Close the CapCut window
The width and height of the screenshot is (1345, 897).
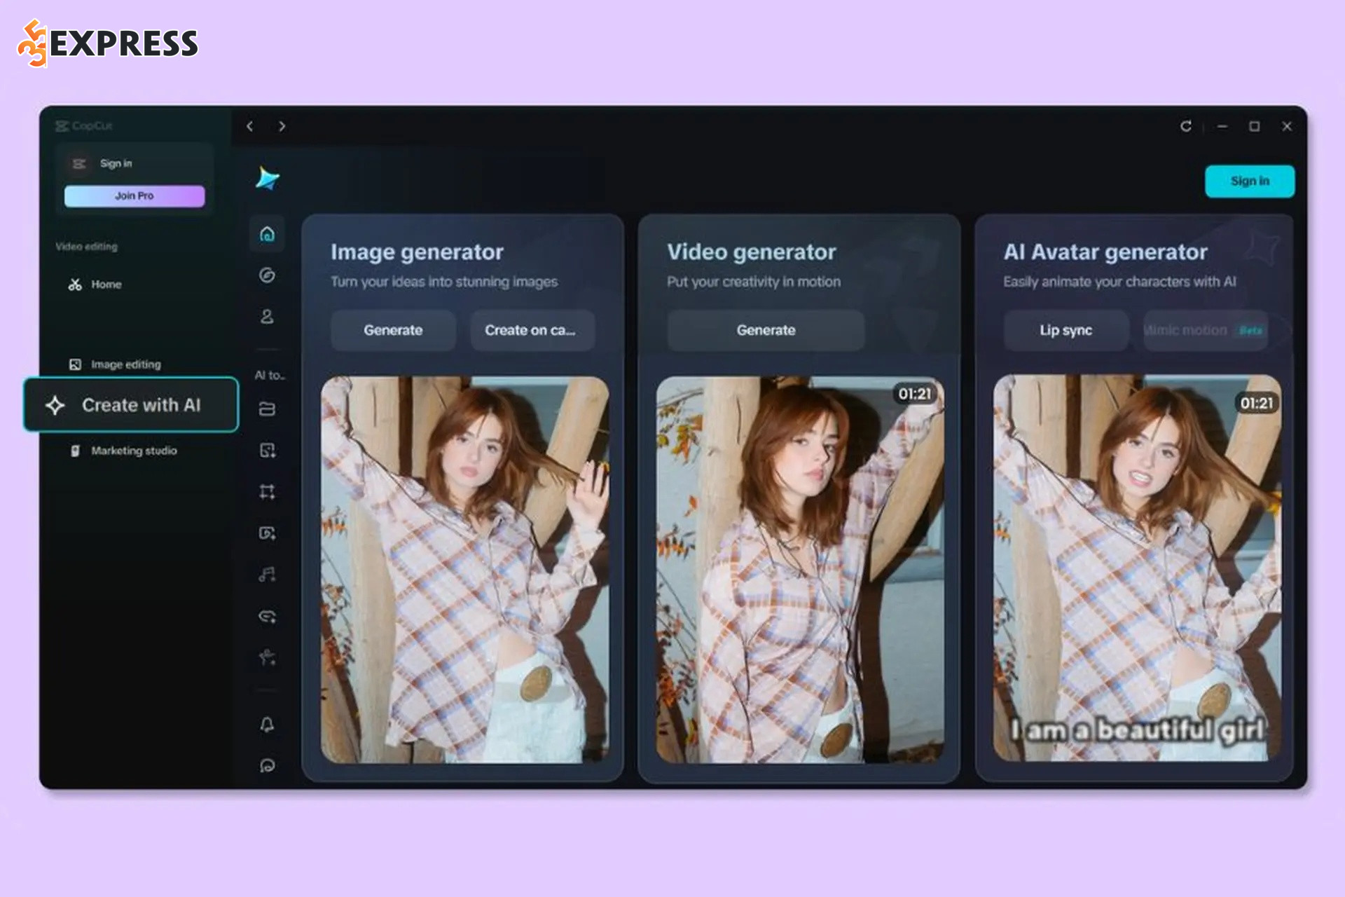tap(1287, 126)
